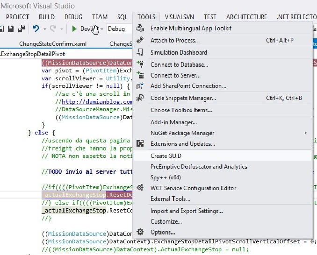Open the Undo history dropdown arrow
The height and width of the screenshot is (255, 317).
45,29
